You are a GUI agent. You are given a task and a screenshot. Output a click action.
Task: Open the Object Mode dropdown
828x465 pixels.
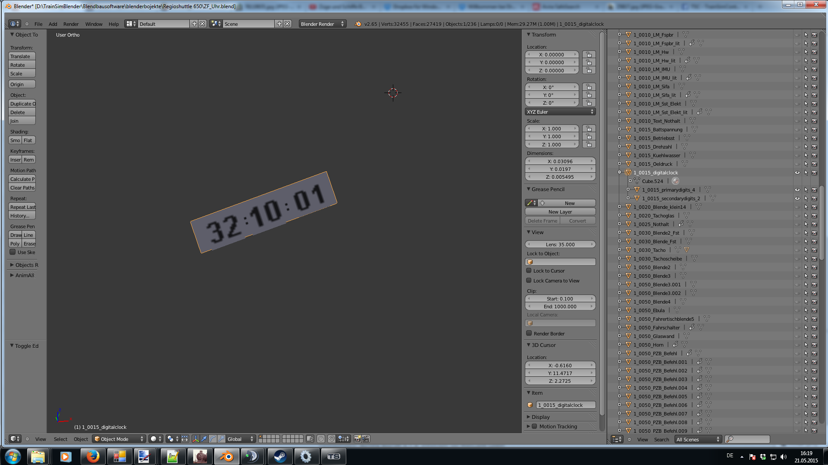(x=119, y=439)
